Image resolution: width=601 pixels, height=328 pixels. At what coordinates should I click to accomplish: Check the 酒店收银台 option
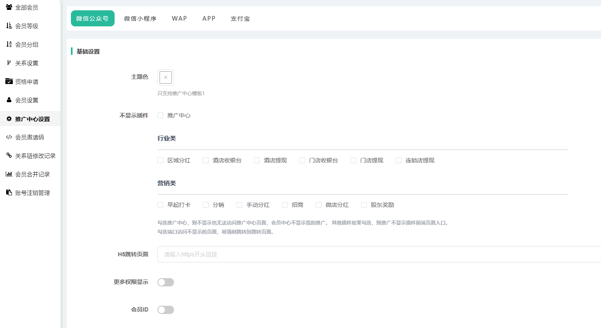[x=206, y=160]
